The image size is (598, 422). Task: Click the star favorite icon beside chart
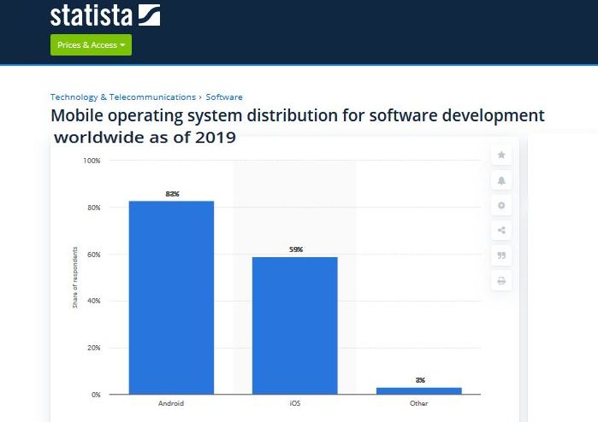501,155
